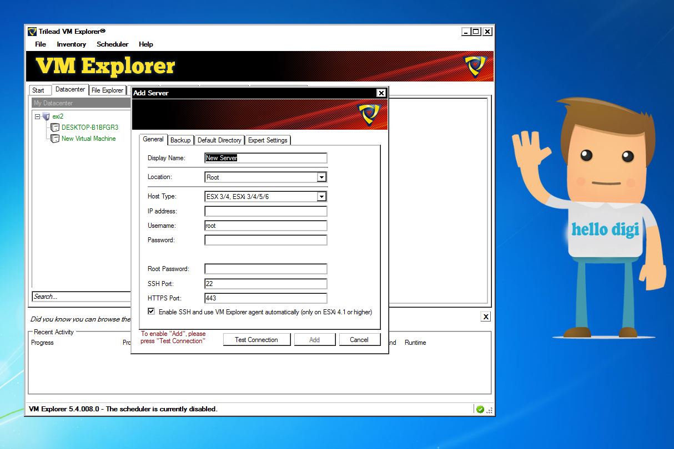Switch to the Datacenter tab
The width and height of the screenshot is (674, 449).
click(71, 89)
